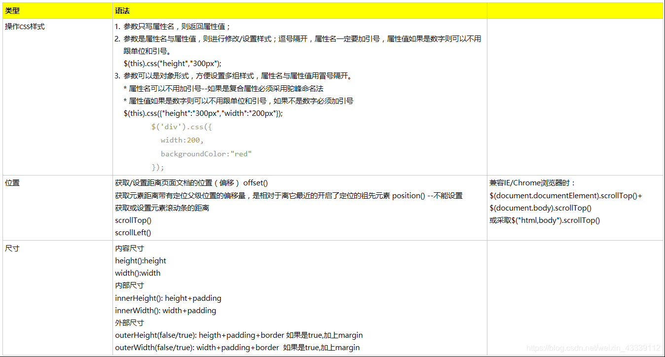The width and height of the screenshot is (665, 357).
Task: Click the outerHeight(false/true) line
Action: coord(239,335)
